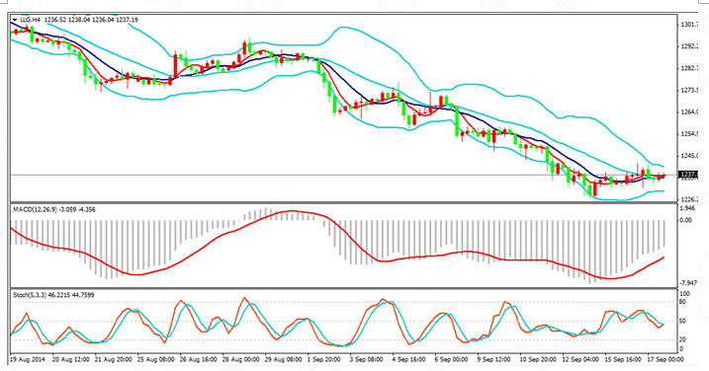Click the 25 Aug 08:00 time label
This screenshot has height=371, width=709.
point(155,360)
